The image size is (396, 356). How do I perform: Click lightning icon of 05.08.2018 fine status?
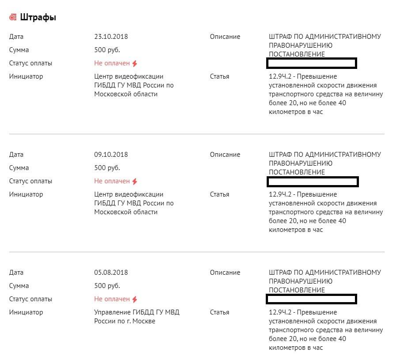point(135,299)
